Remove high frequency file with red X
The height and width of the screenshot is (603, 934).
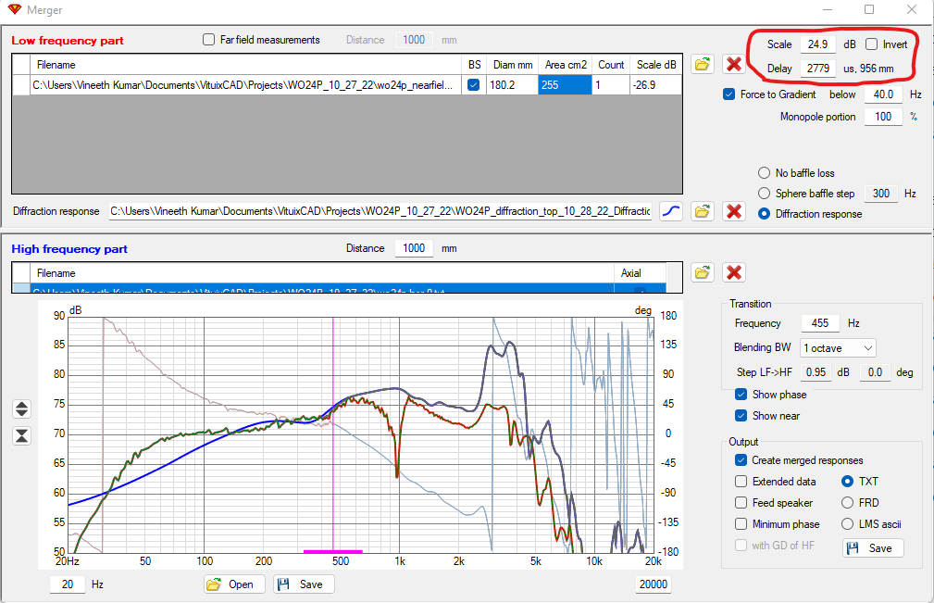pyautogui.click(x=734, y=272)
